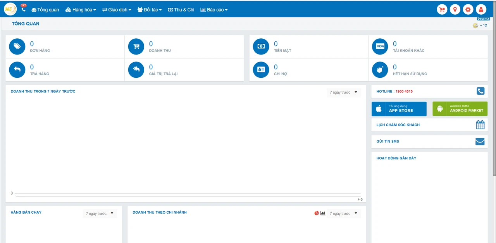Click the HÀNG BÁN CHẠY heading
The height and width of the screenshot is (243, 496).
(x=26, y=212)
